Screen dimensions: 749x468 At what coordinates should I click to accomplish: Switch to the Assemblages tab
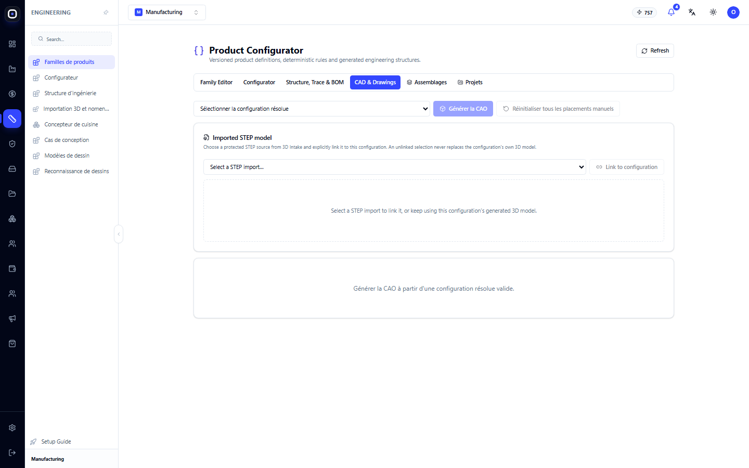427,82
